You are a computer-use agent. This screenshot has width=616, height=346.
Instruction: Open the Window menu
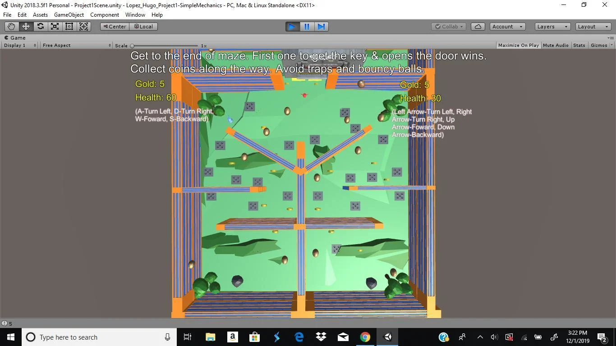135,15
